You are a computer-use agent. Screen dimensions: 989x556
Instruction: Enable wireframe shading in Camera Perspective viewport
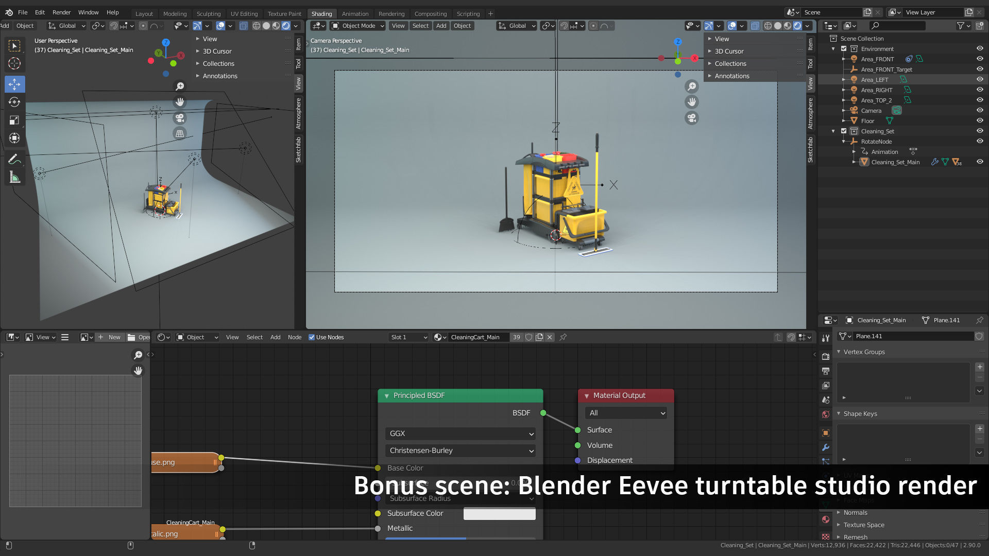click(768, 26)
